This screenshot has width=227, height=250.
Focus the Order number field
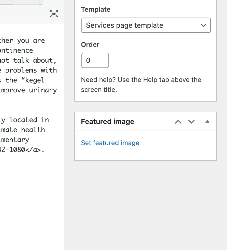coord(95,60)
